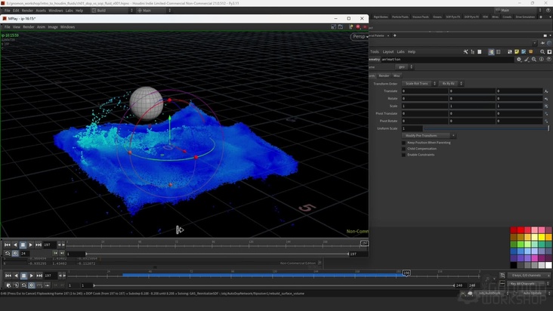
Task: Select the Crowds shelf tab
Action: coord(507,17)
